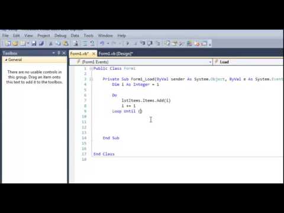Open toolbar options at the toolbar's end
The image size is (284, 213).
[x=210, y=44]
